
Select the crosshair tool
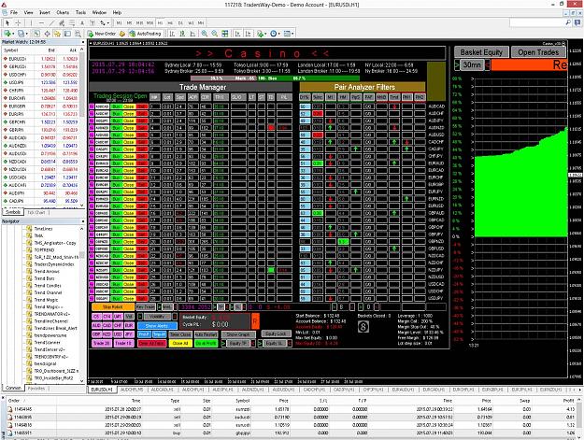18,22
